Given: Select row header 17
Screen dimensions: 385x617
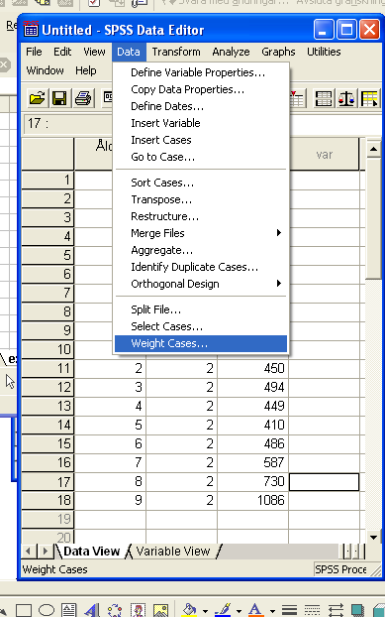Looking at the screenshot, I should pos(48,482).
